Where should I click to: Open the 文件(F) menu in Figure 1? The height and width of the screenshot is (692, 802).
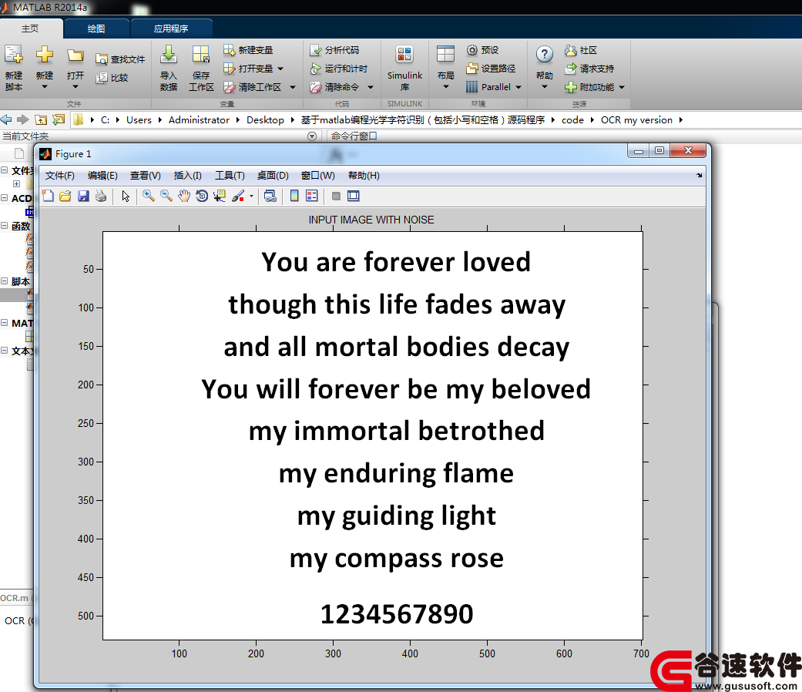click(x=60, y=176)
